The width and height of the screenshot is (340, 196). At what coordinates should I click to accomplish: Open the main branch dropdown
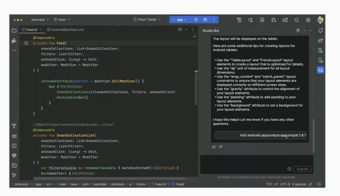coord(62,19)
